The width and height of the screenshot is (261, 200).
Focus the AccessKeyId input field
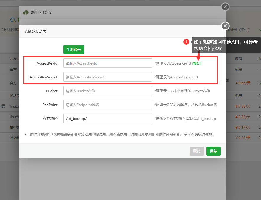tap(108, 63)
